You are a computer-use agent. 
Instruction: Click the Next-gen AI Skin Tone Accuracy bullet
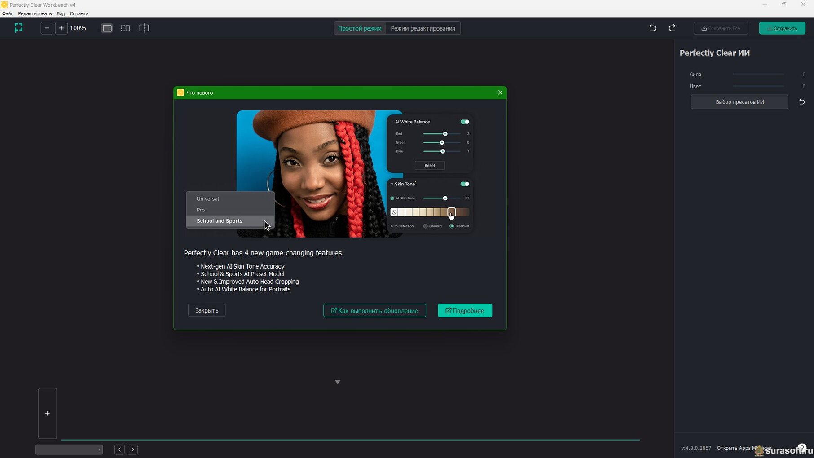242,266
